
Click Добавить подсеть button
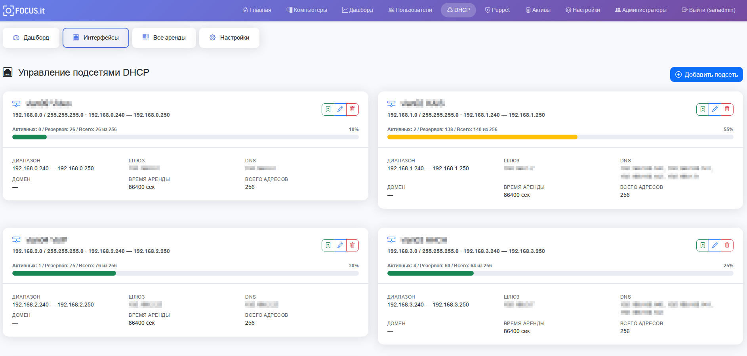pos(707,74)
